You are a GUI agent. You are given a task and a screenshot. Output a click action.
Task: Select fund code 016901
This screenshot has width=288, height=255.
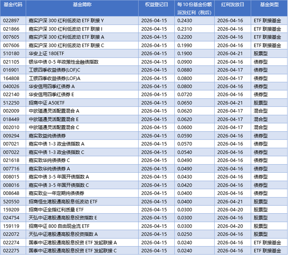11,70
